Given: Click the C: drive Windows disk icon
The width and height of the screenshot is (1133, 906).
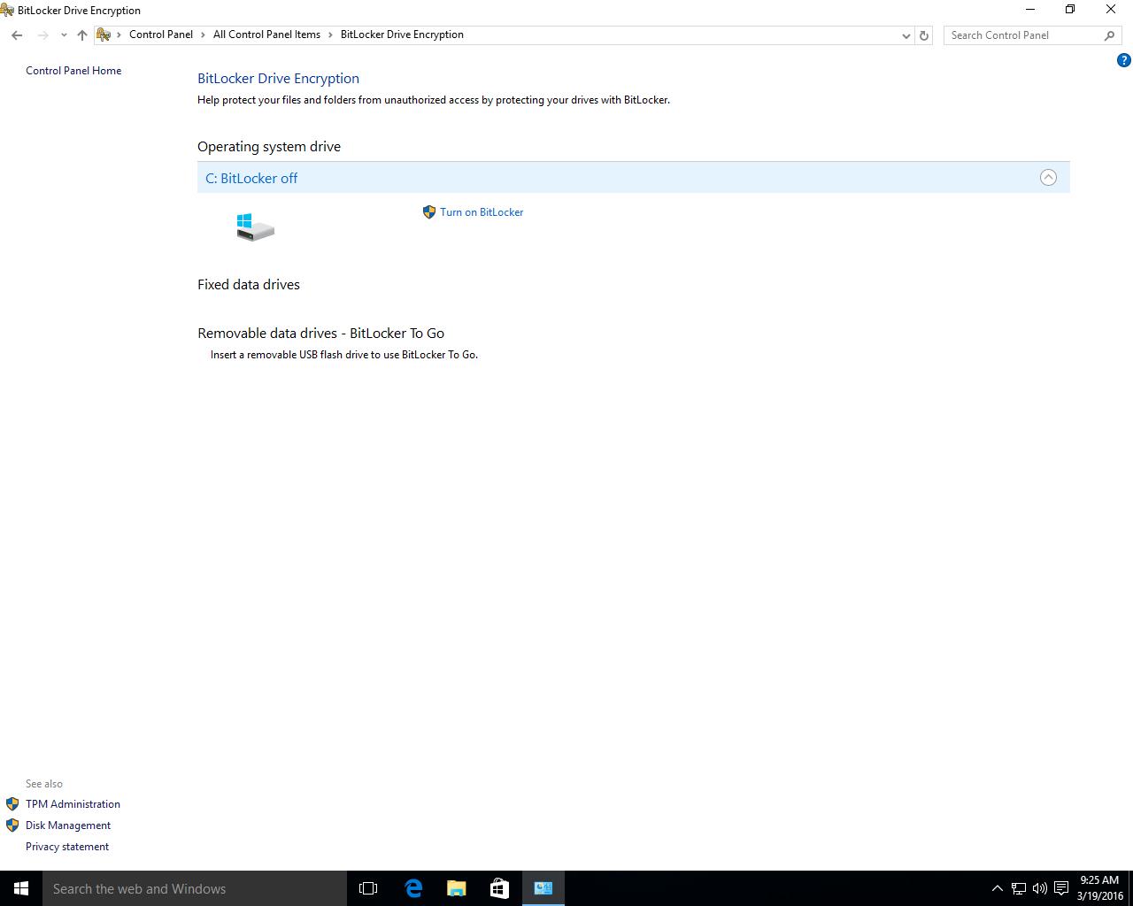Looking at the screenshot, I should [x=255, y=226].
